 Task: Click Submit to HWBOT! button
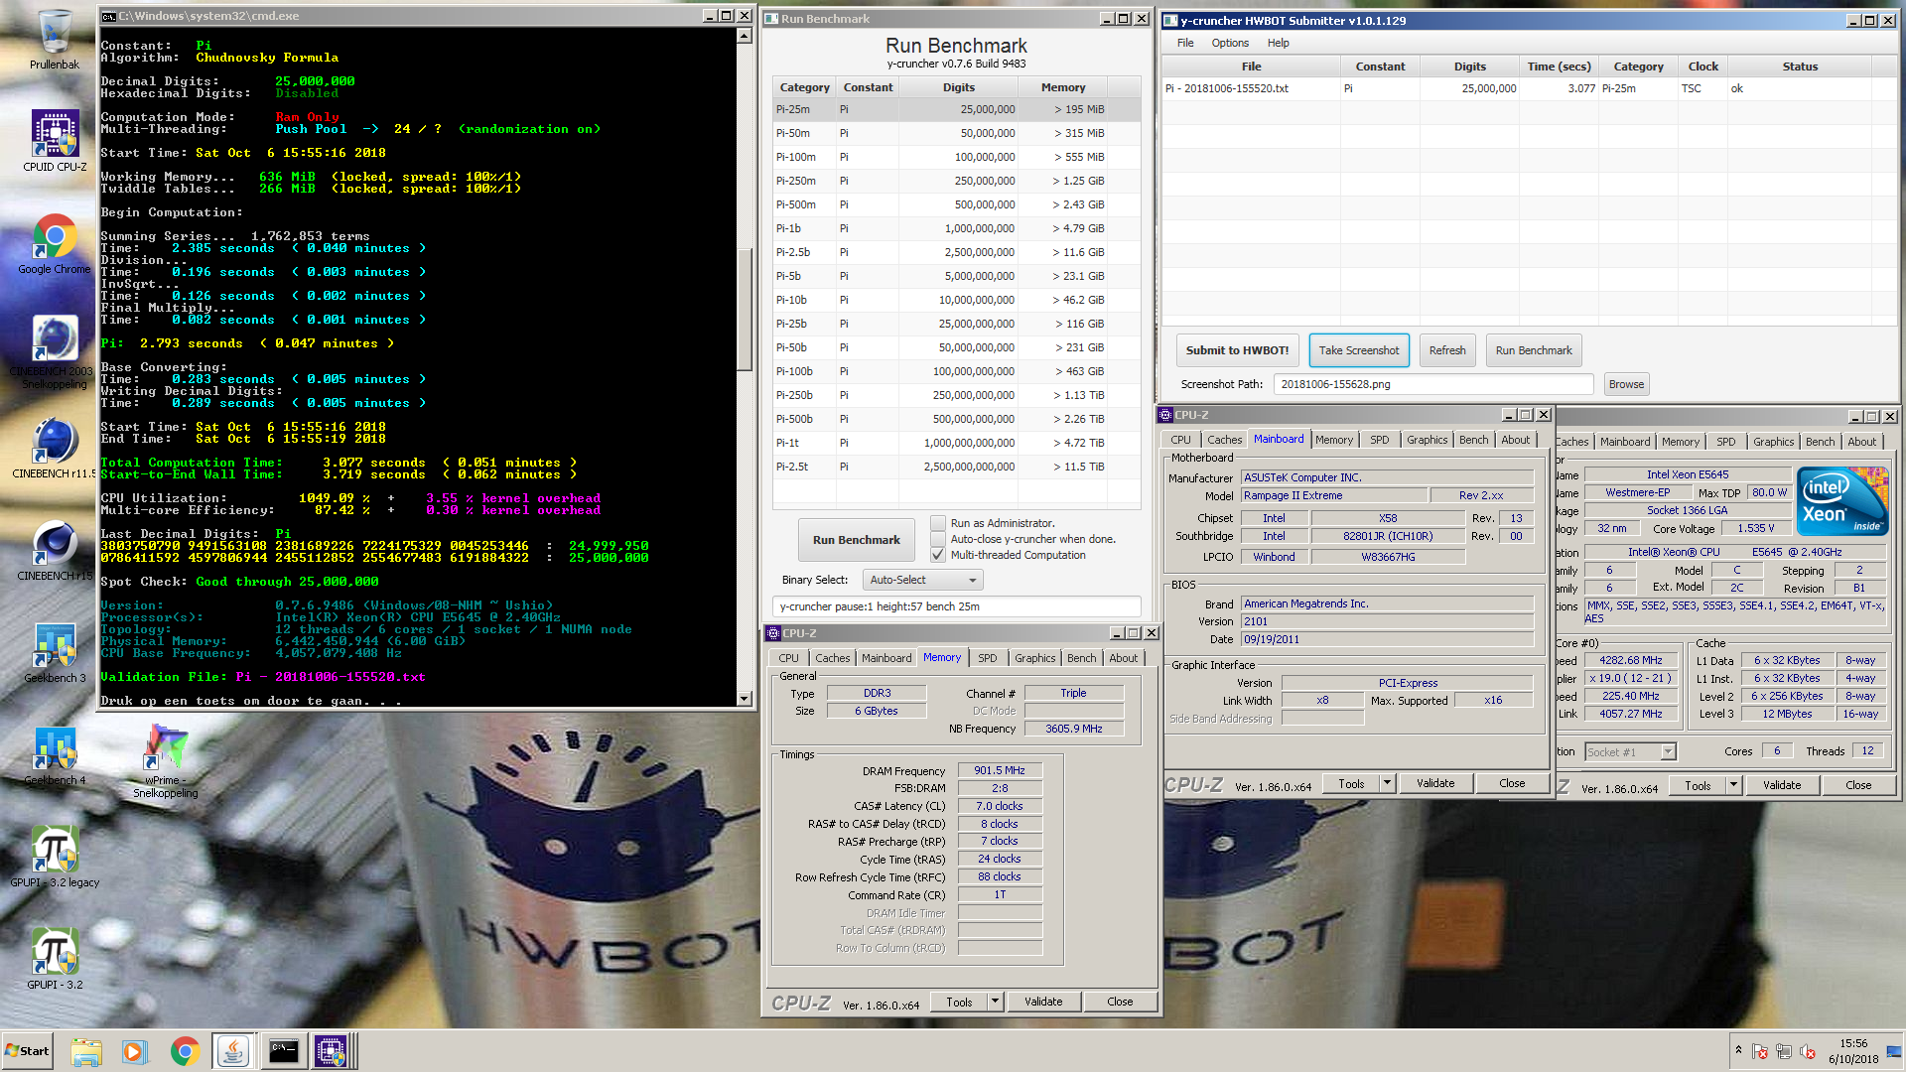(1237, 350)
